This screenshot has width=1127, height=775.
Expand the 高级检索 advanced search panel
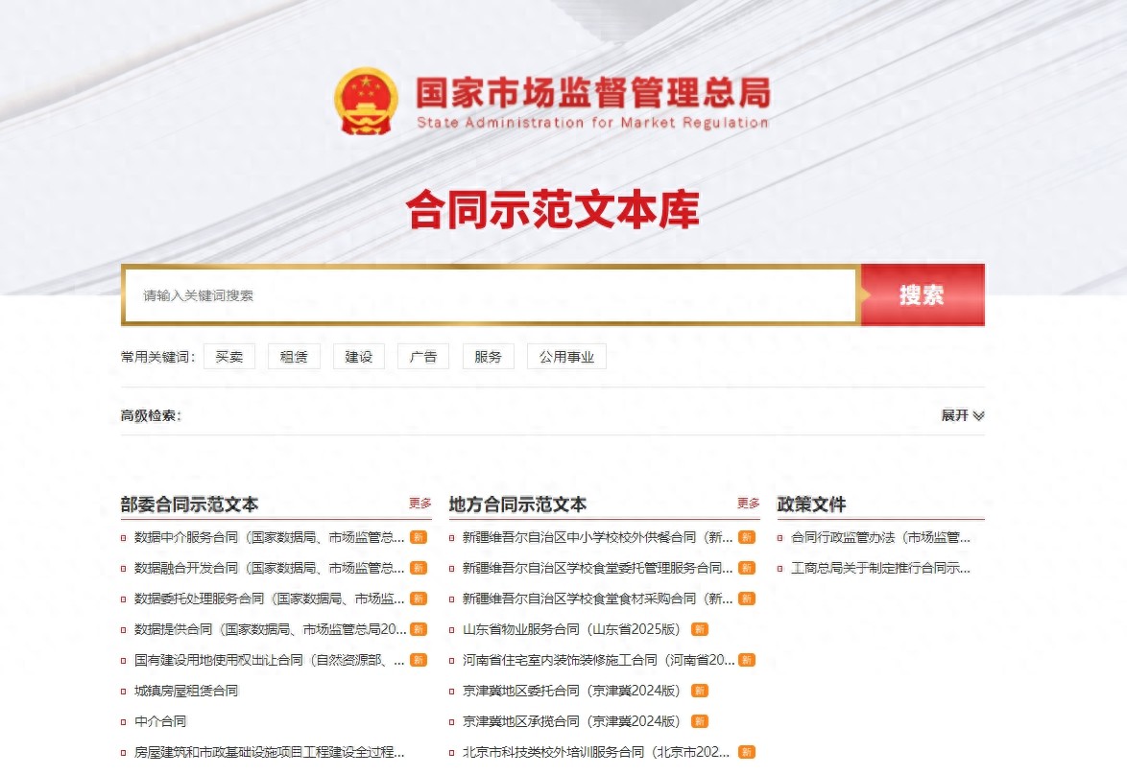point(961,415)
